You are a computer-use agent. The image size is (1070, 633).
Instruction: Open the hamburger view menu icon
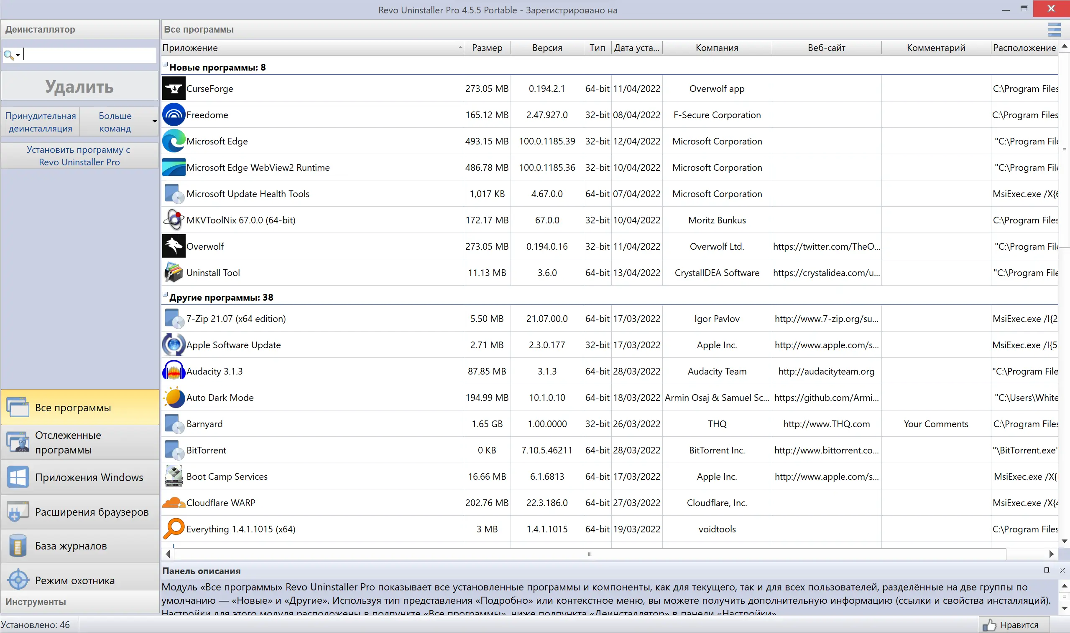tap(1054, 29)
